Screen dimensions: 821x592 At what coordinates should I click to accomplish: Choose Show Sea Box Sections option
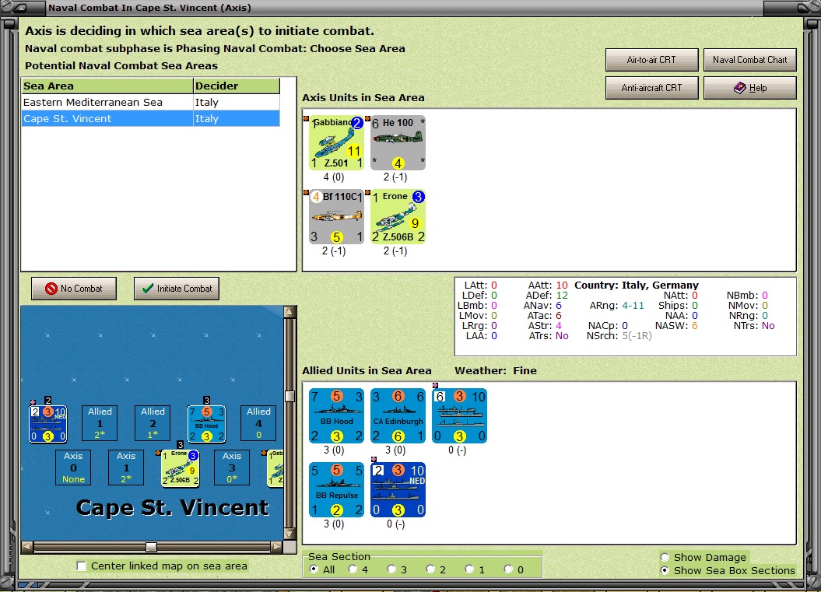(x=665, y=570)
